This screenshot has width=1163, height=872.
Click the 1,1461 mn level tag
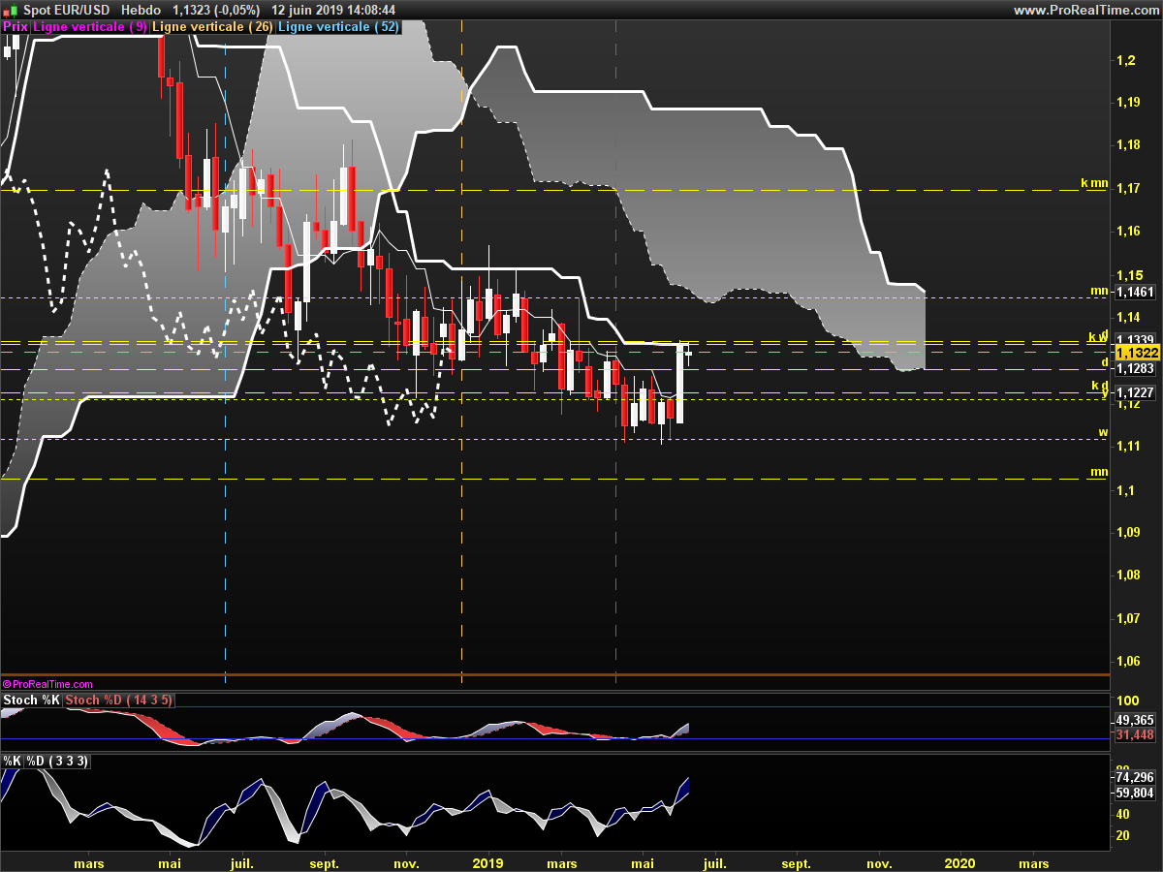1135,291
